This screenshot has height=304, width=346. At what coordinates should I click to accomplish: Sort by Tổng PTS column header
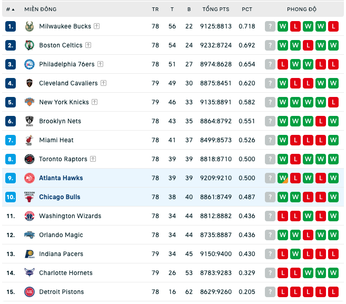(x=216, y=9)
